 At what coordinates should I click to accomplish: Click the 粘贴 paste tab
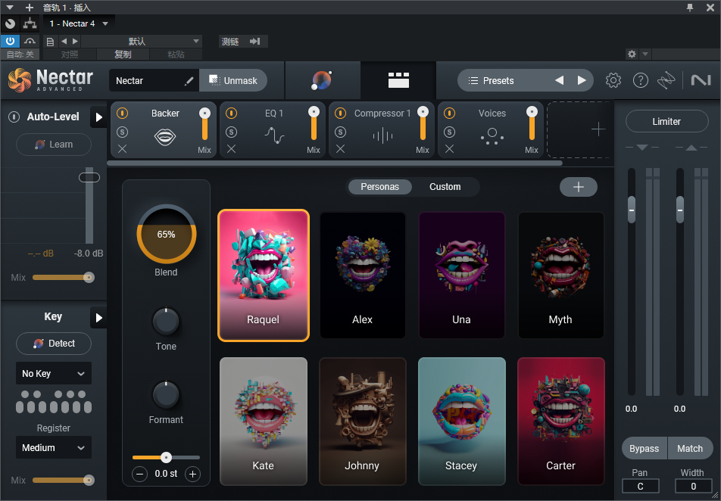pyautogui.click(x=176, y=54)
